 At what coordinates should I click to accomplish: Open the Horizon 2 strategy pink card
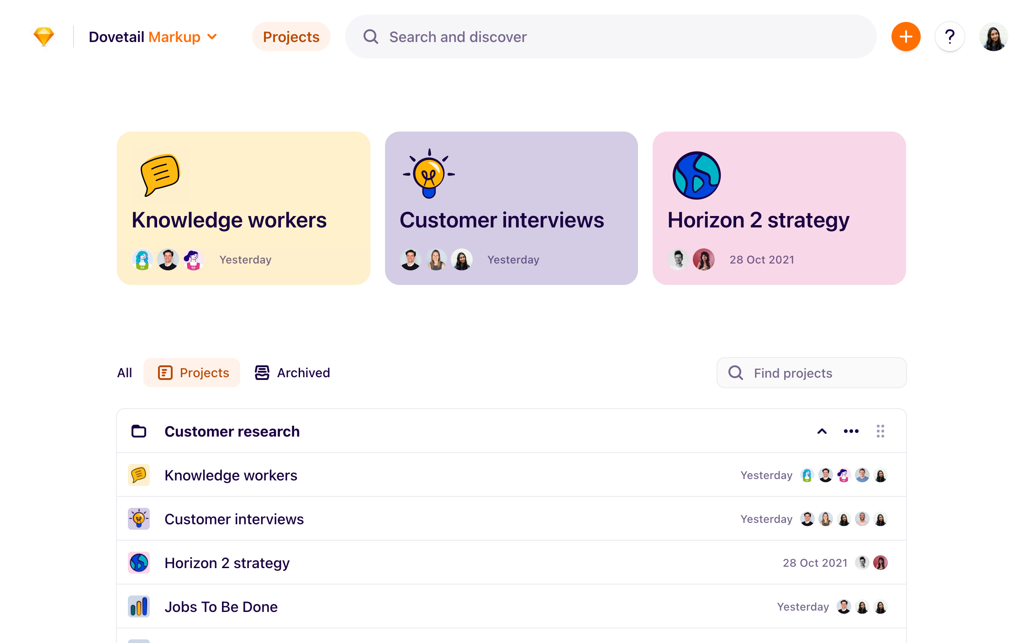pos(779,208)
